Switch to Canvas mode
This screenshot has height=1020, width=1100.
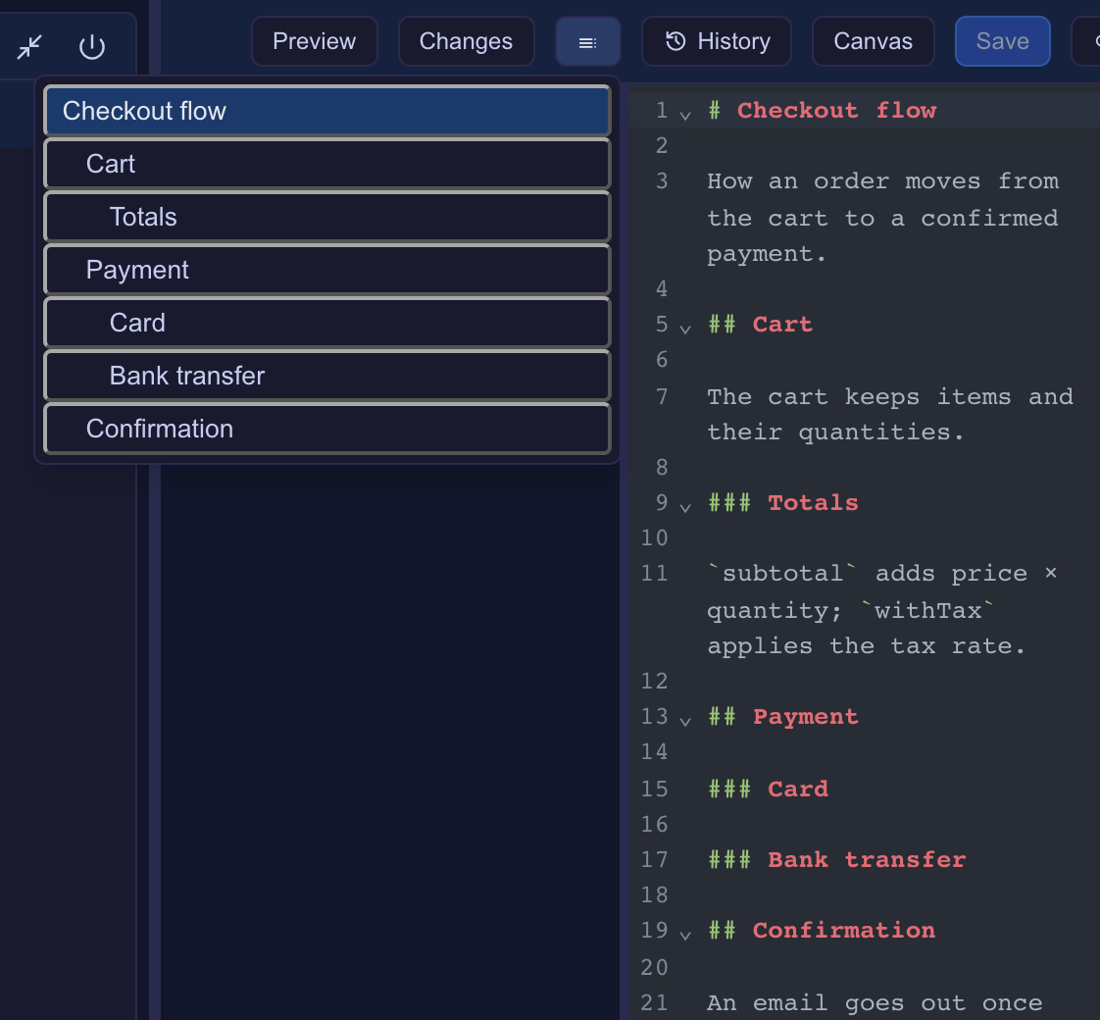873,41
